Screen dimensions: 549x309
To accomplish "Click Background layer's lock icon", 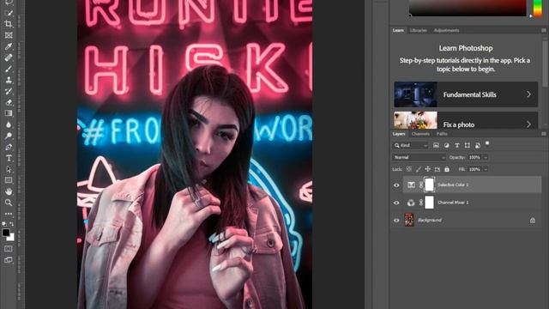I will (532, 221).
